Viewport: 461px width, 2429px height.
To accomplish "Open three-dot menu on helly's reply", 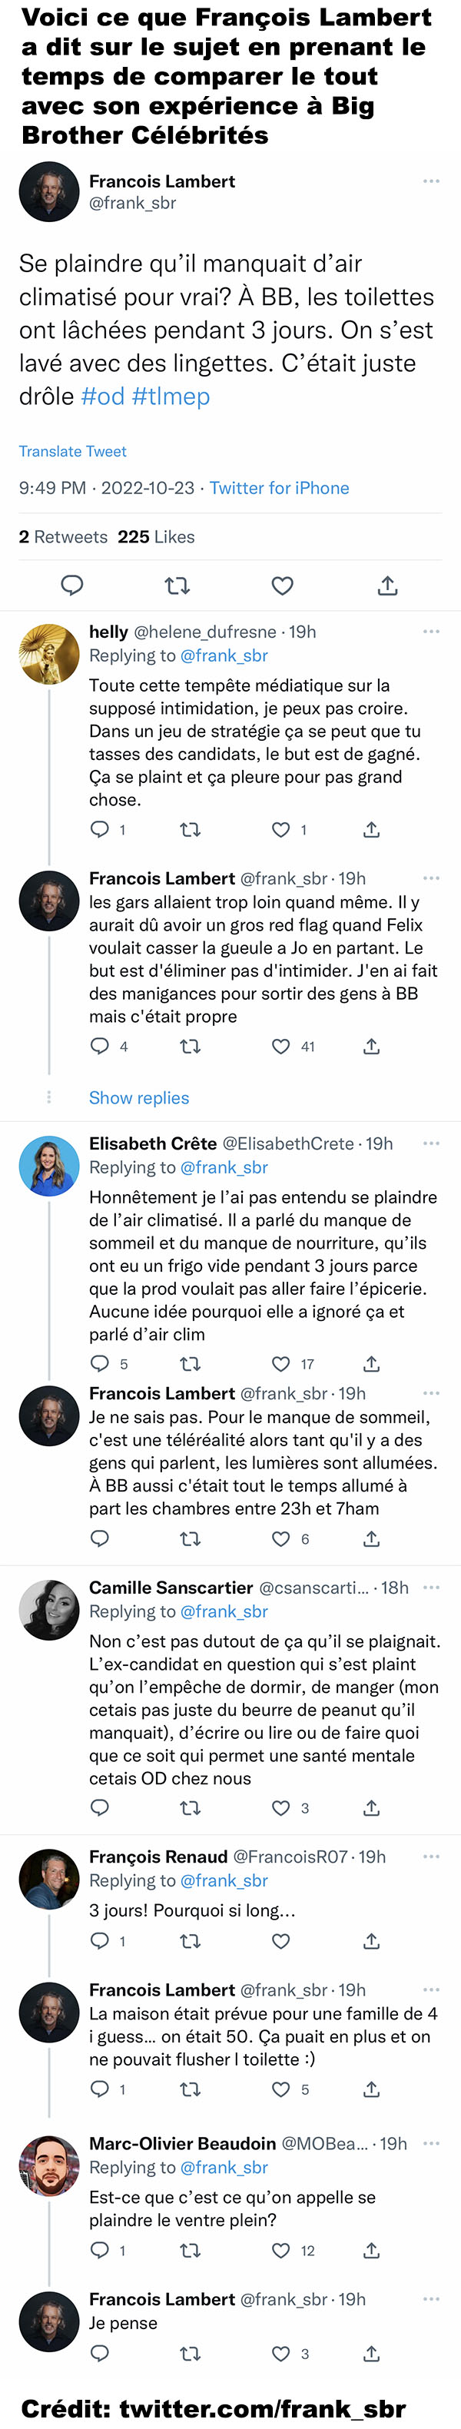I will point(432,632).
